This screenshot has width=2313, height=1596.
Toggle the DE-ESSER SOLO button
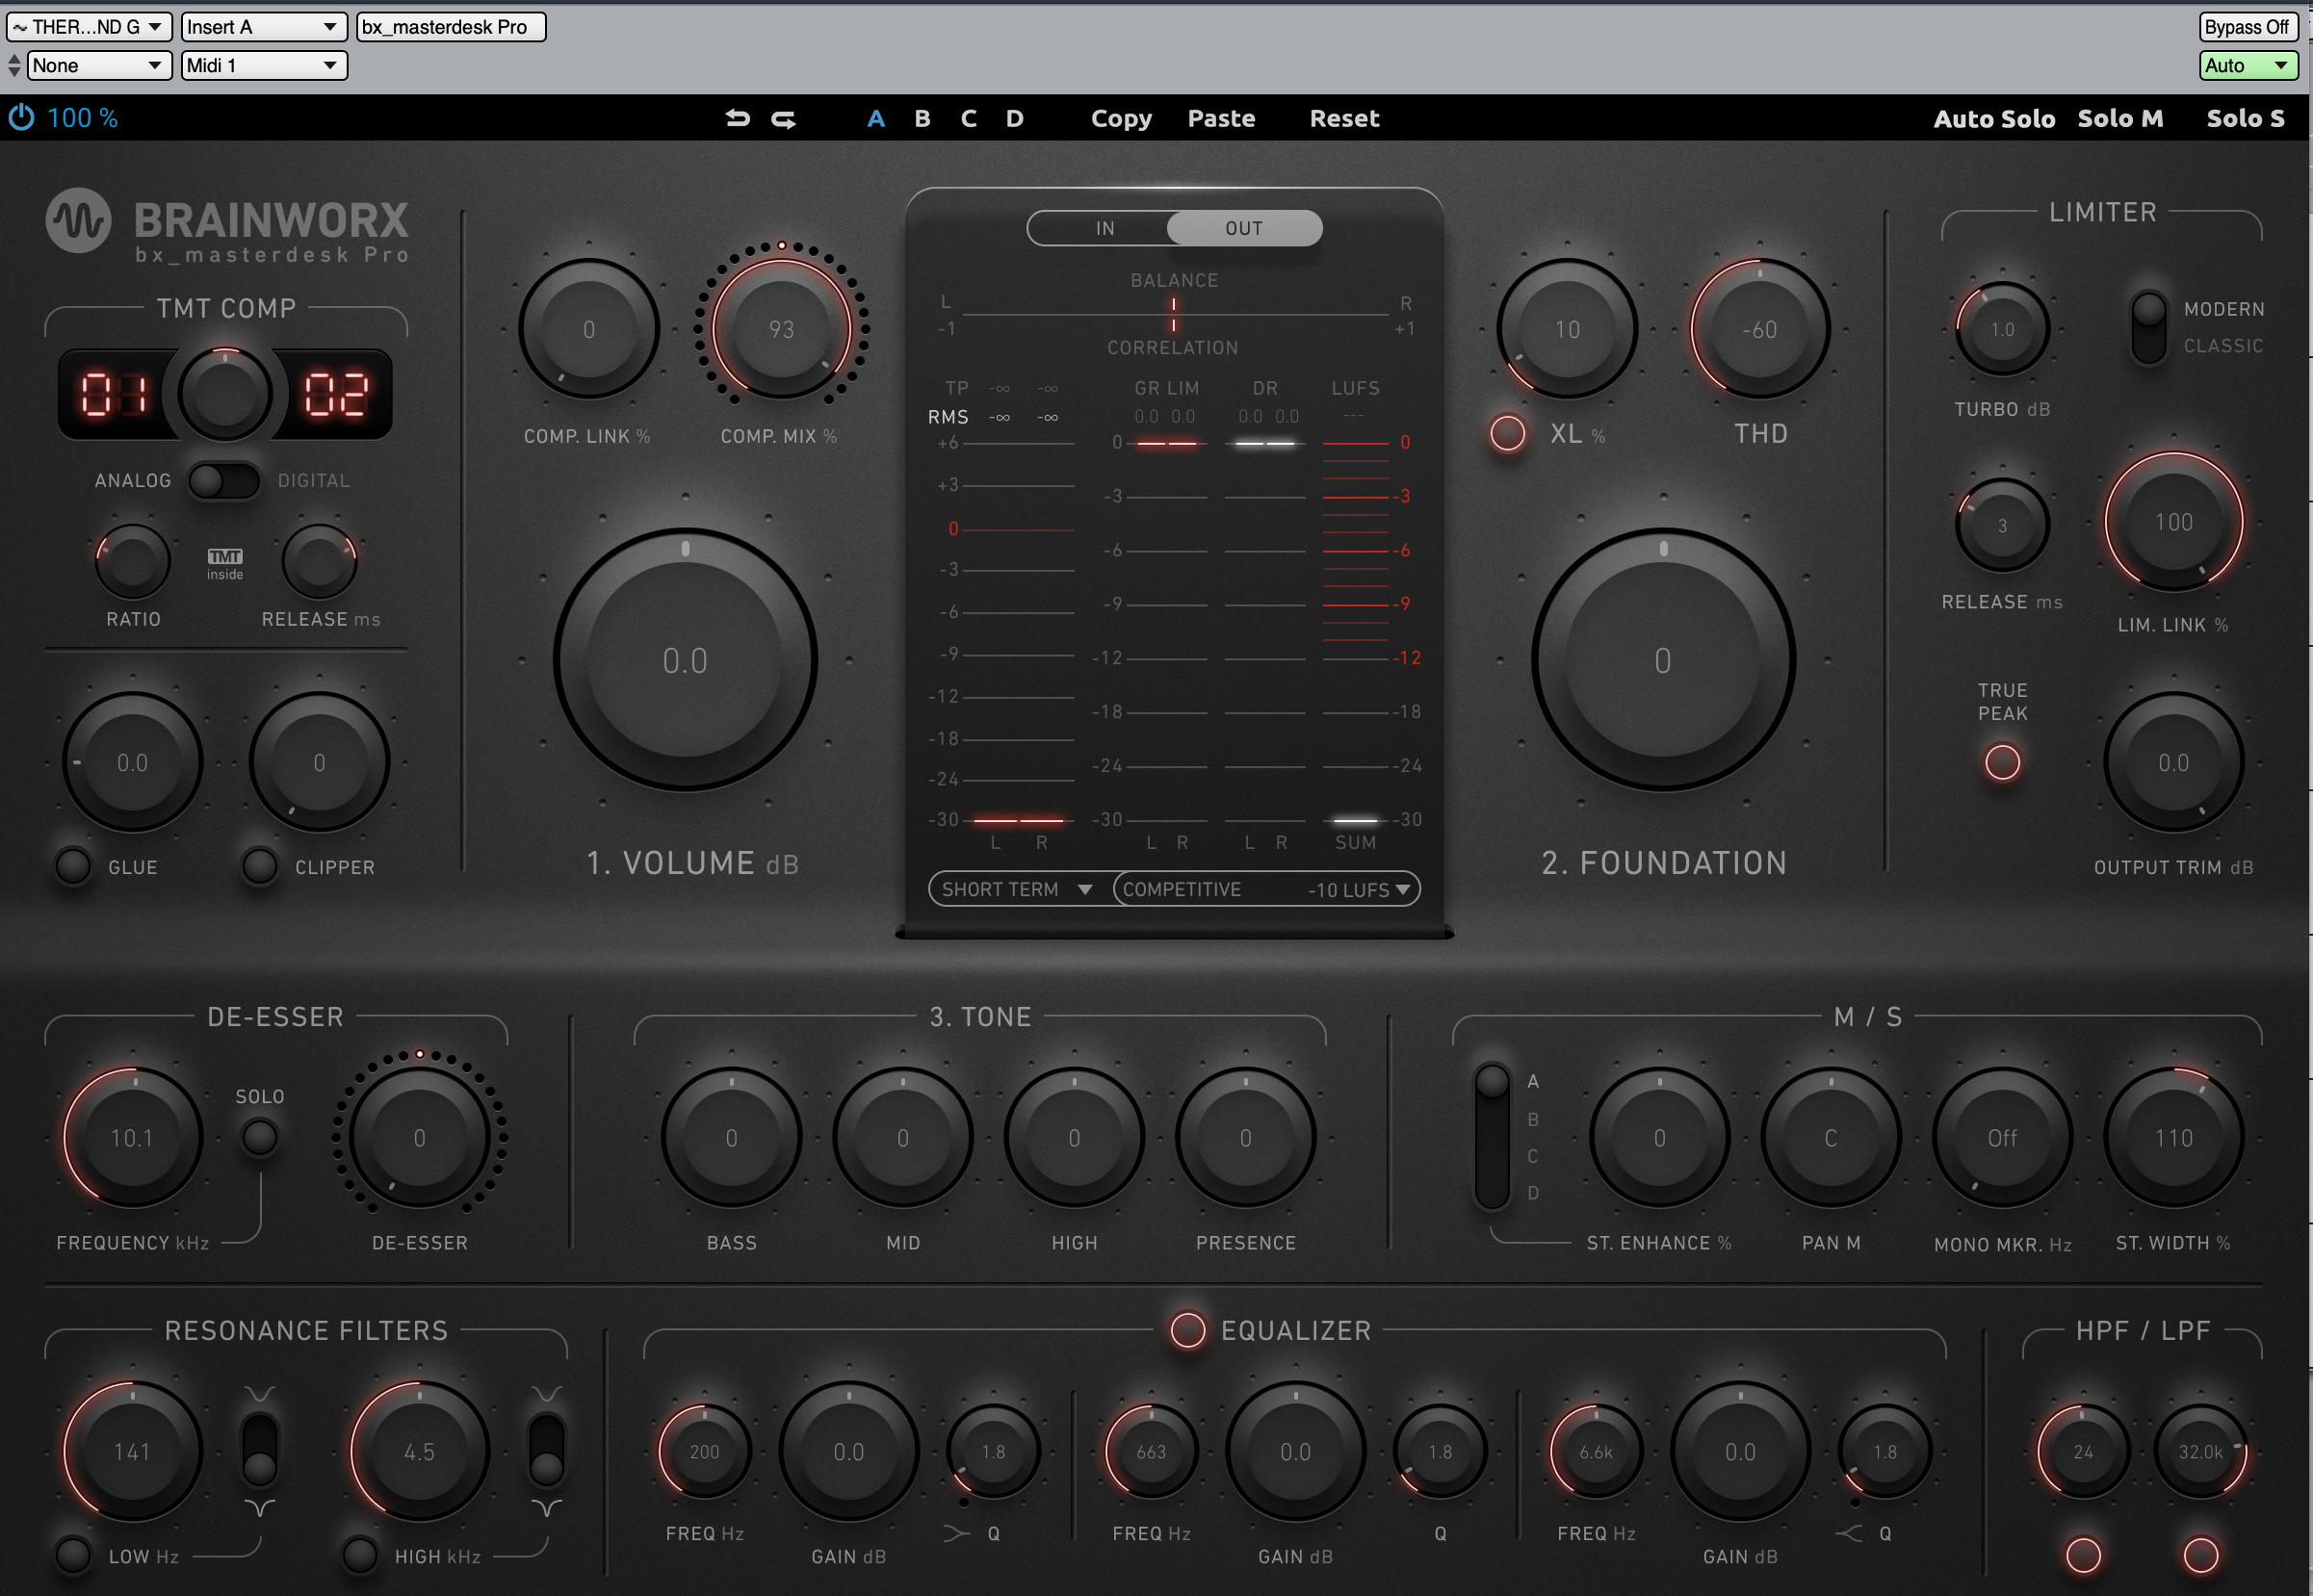click(x=260, y=1137)
